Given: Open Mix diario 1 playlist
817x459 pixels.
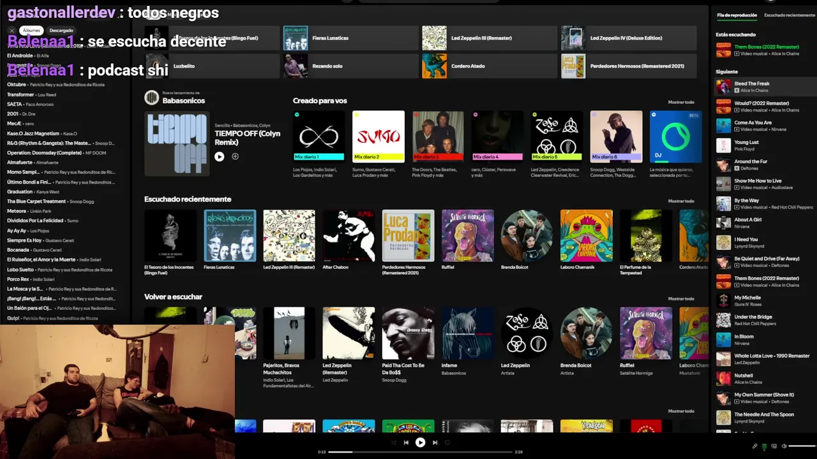Looking at the screenshot, I should point(319,136).
